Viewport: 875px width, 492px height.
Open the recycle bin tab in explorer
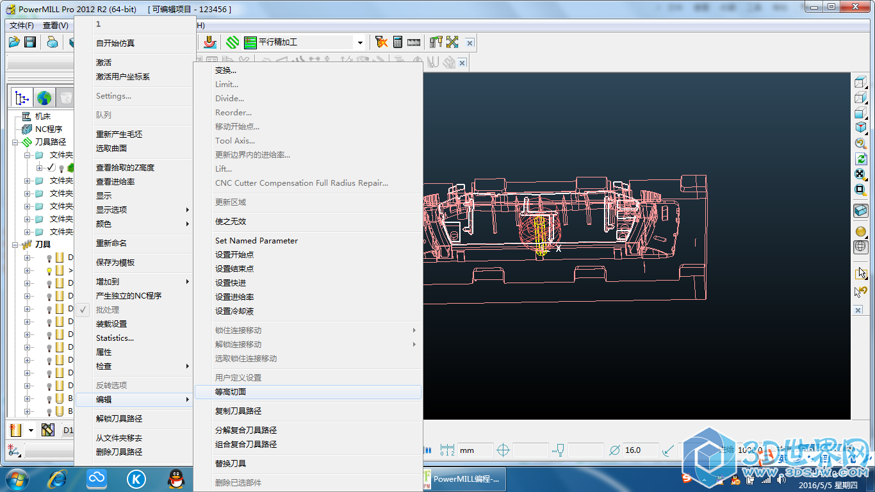(x=65, y=97)
